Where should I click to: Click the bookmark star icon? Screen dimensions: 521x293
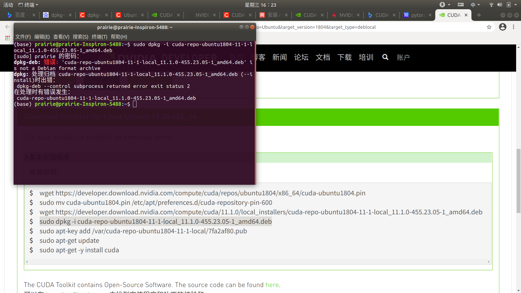click(x=489, y=27)
